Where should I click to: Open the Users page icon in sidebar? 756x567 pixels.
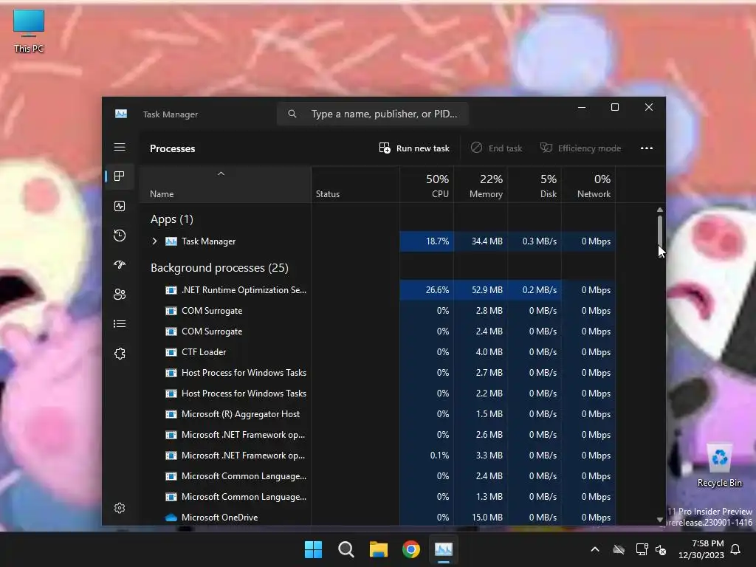(x=120, y=294)
